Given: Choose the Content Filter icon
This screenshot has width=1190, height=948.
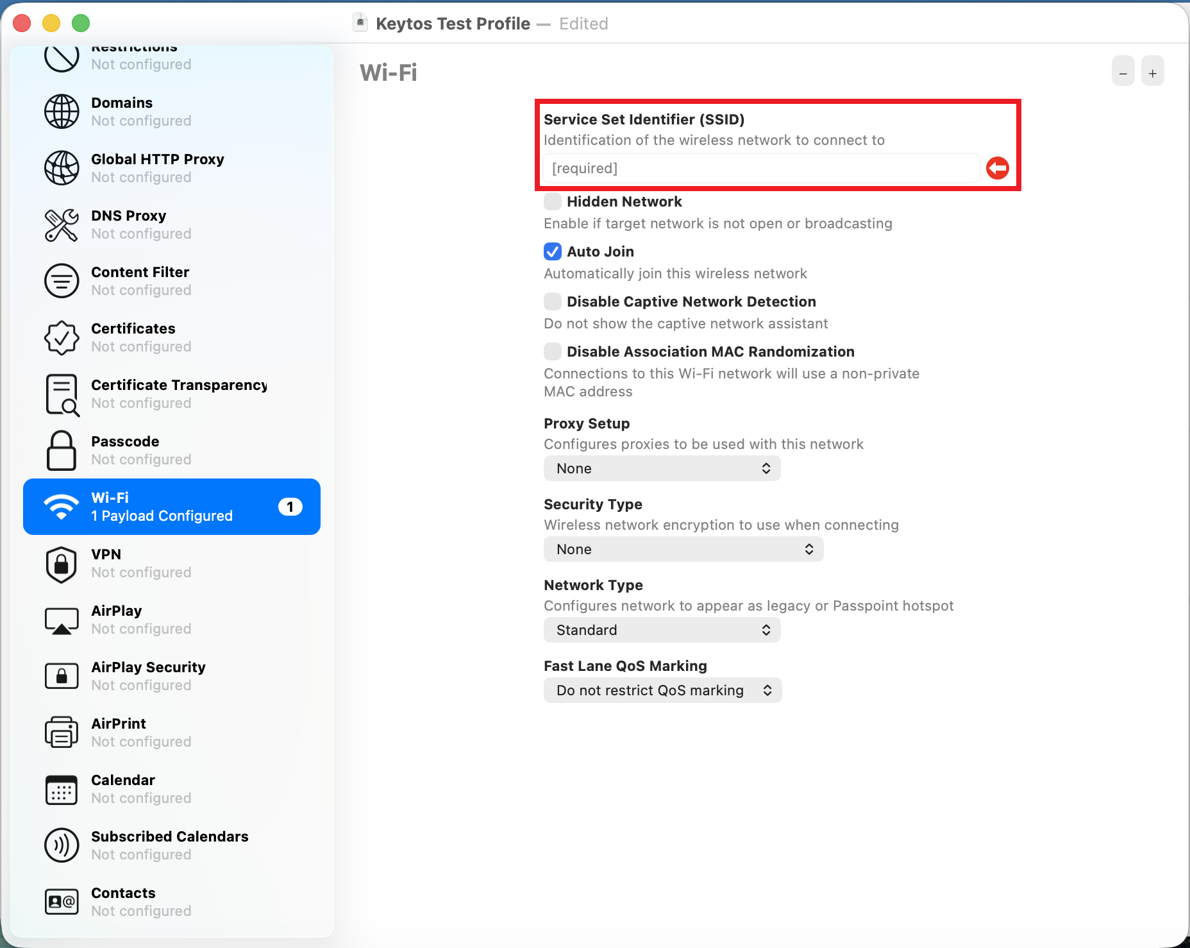Looking at the screenshot, I should [62, 281].
